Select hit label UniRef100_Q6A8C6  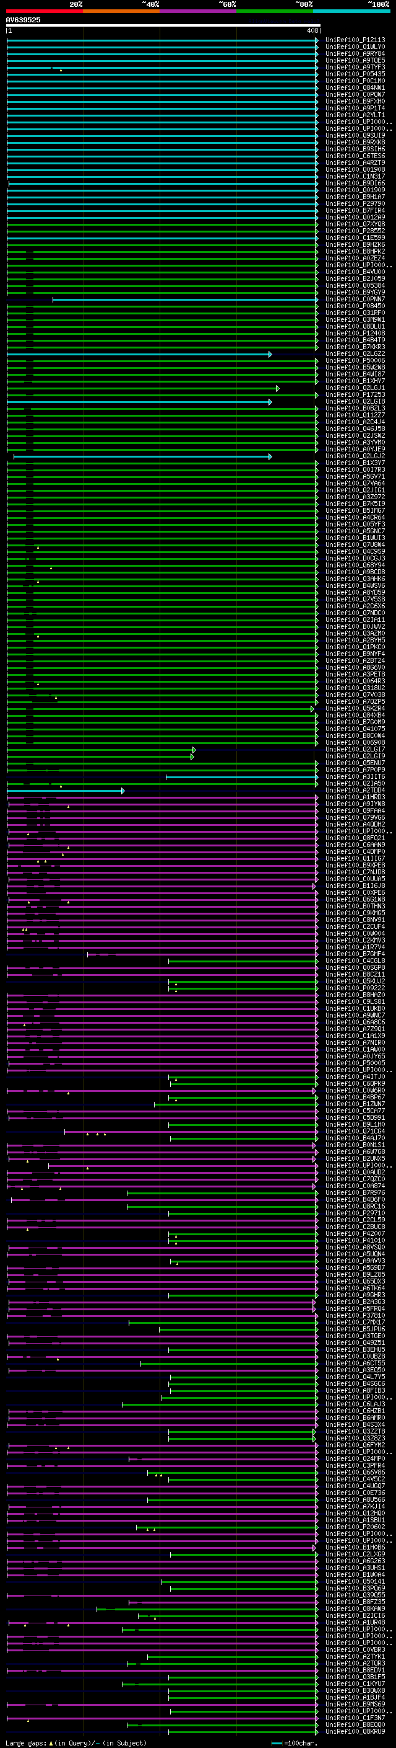tap(355, 1022)
